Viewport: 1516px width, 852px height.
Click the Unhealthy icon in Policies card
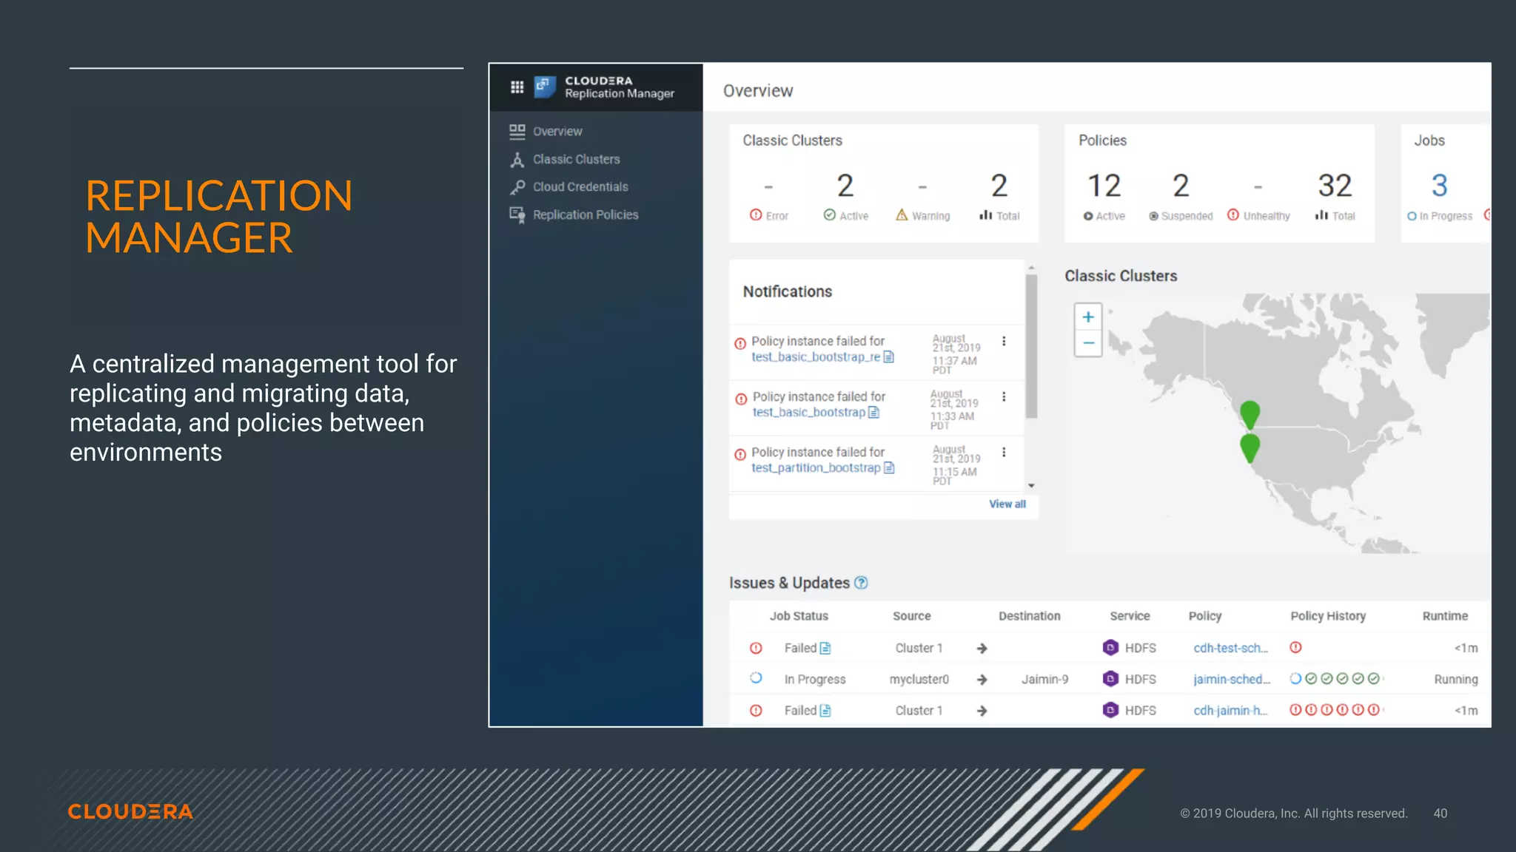(x=1233, y=214)
